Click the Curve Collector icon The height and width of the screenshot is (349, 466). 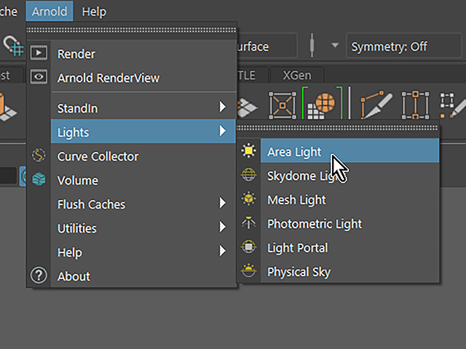tap(39, 155)
